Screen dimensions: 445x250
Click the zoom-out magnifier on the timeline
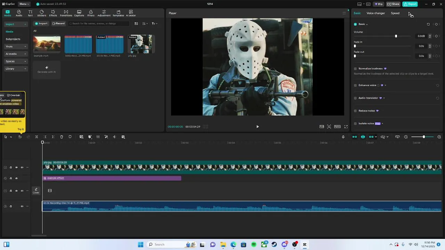coord(406,137)
